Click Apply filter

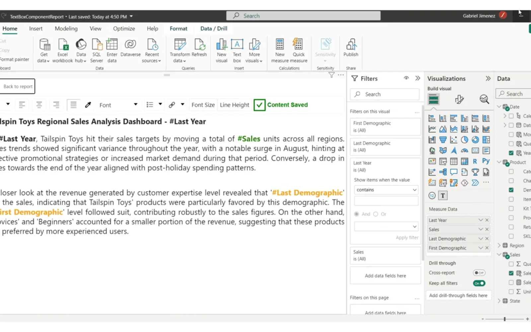click(x=407, y=238)
